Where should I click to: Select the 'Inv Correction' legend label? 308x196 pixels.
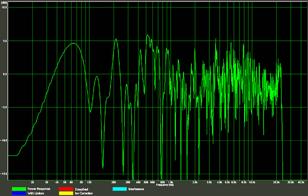pos(84,193)
